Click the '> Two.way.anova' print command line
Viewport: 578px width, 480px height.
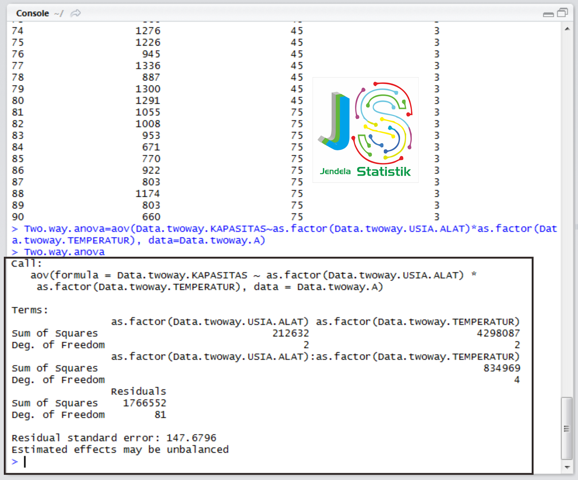pos(58,252)
